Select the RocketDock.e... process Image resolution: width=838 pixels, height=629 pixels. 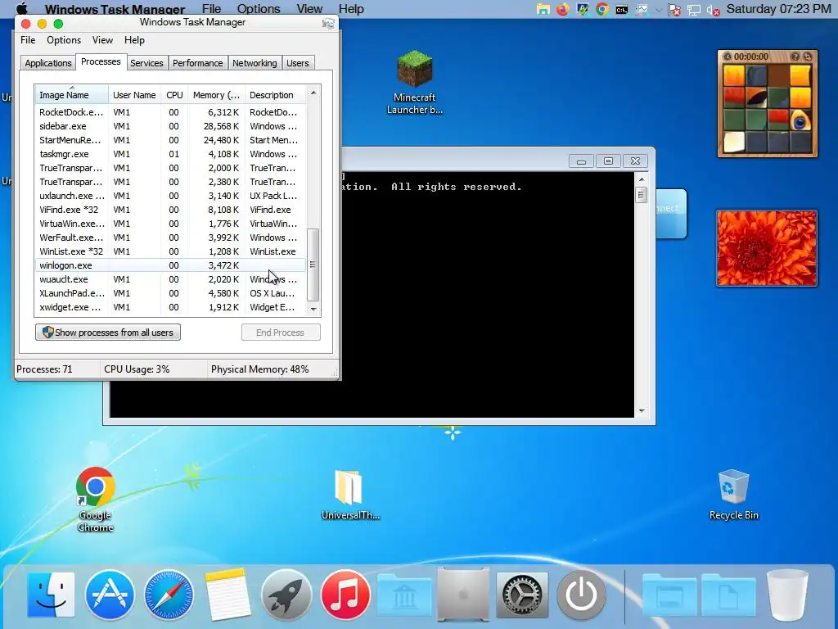coord(170,112)
